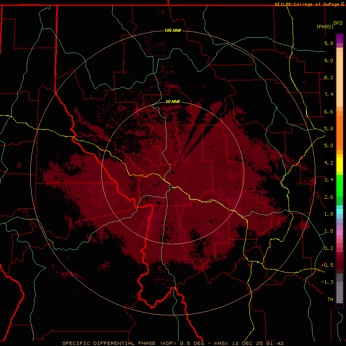346x346 pixels.
Task: Click the KMSX radar site center dot
Action: click(x=173, y=173)
